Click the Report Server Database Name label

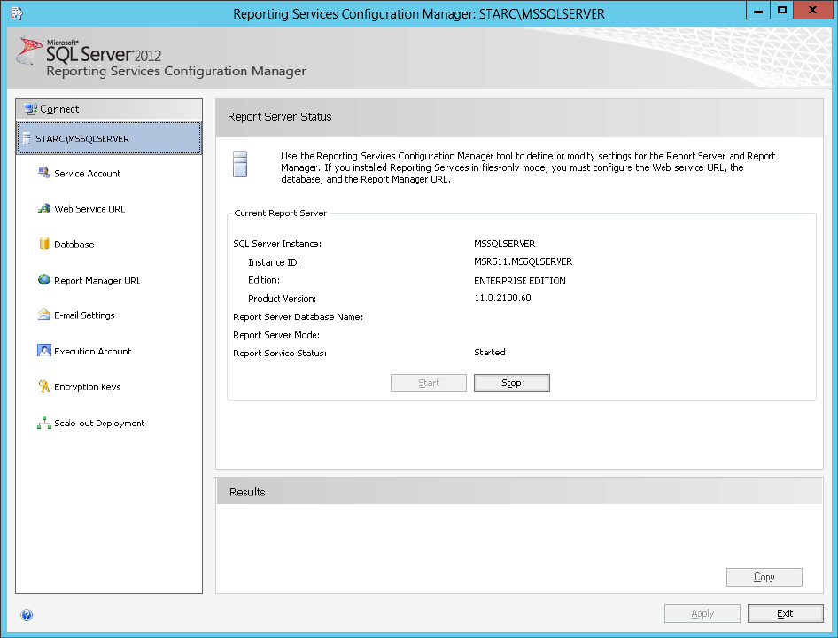(x=298, y=316)
